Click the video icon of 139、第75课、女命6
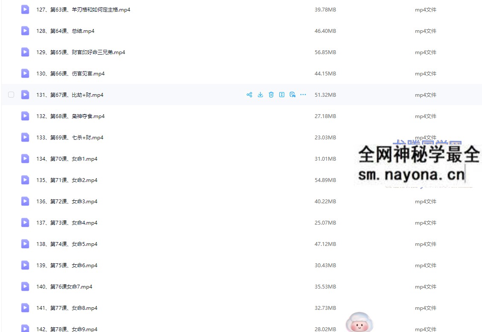This screenshot has height=332, width=482. pyautogui.click(x=25, y=265)
